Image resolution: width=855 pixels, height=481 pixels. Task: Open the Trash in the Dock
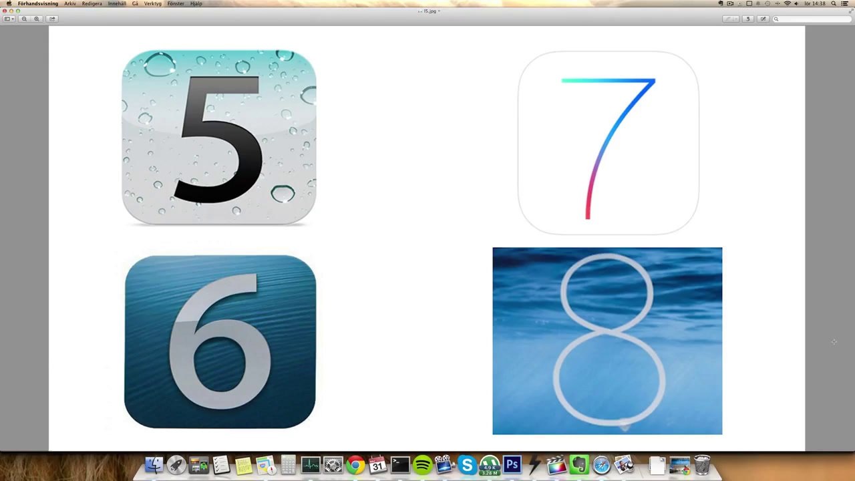[x=702, y=465]
